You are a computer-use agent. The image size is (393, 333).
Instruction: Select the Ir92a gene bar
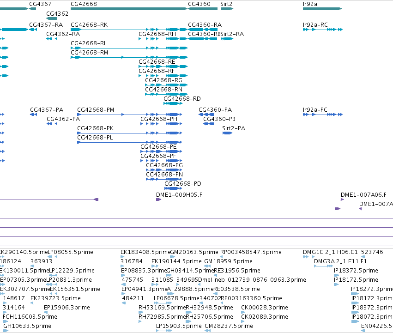pos(322,9)
